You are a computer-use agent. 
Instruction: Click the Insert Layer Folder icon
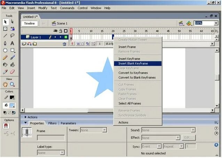34,44
